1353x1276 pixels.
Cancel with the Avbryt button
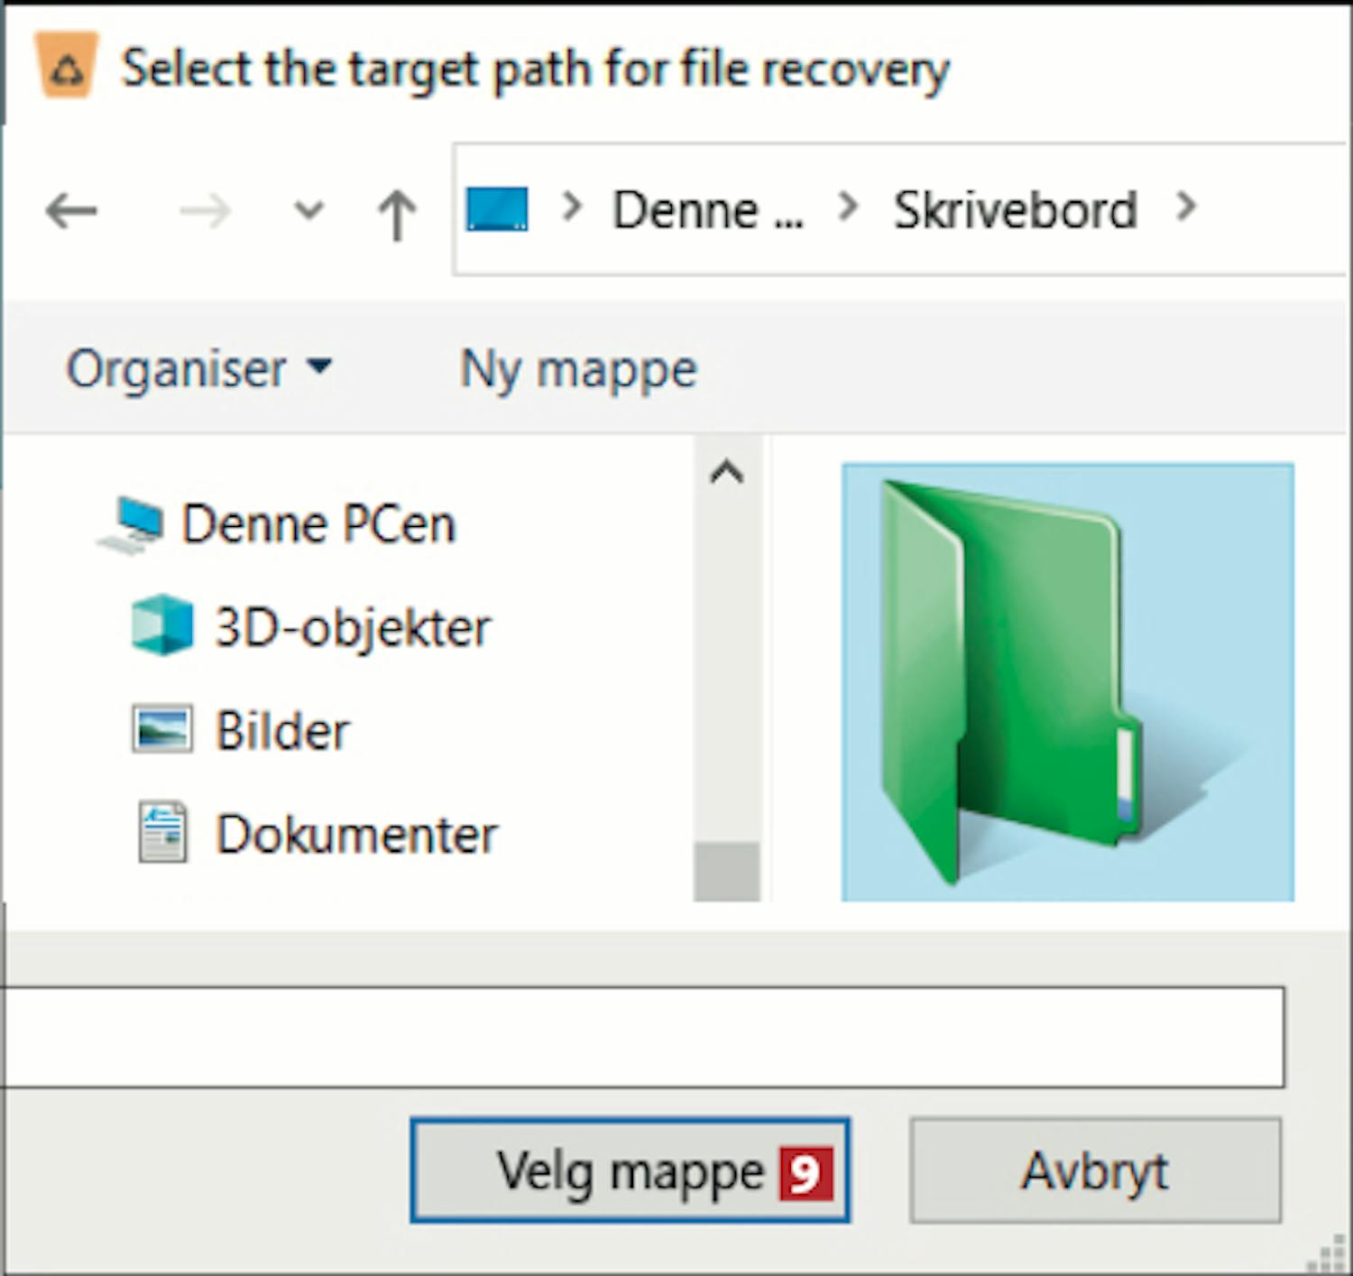pyautogui.click(x=1094, y=1170)
